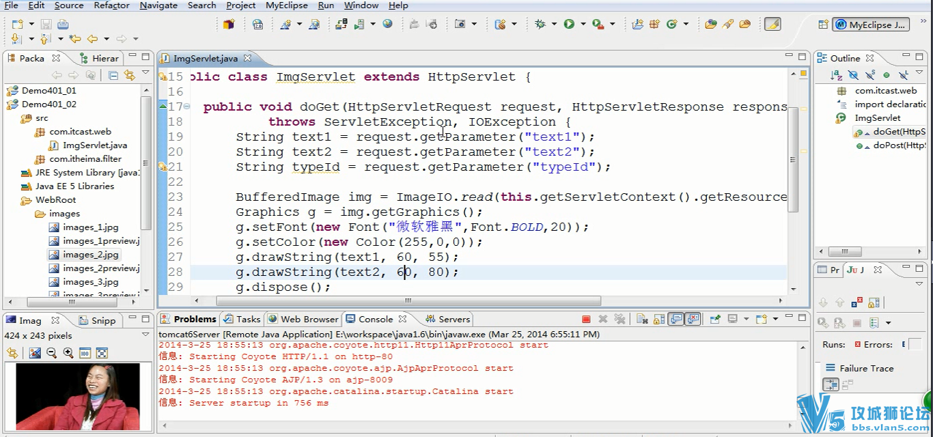The image size is (933, 437).
Task: Toggle Scroll Lock in Console toolbar
Action: click(x=659, y=319)
